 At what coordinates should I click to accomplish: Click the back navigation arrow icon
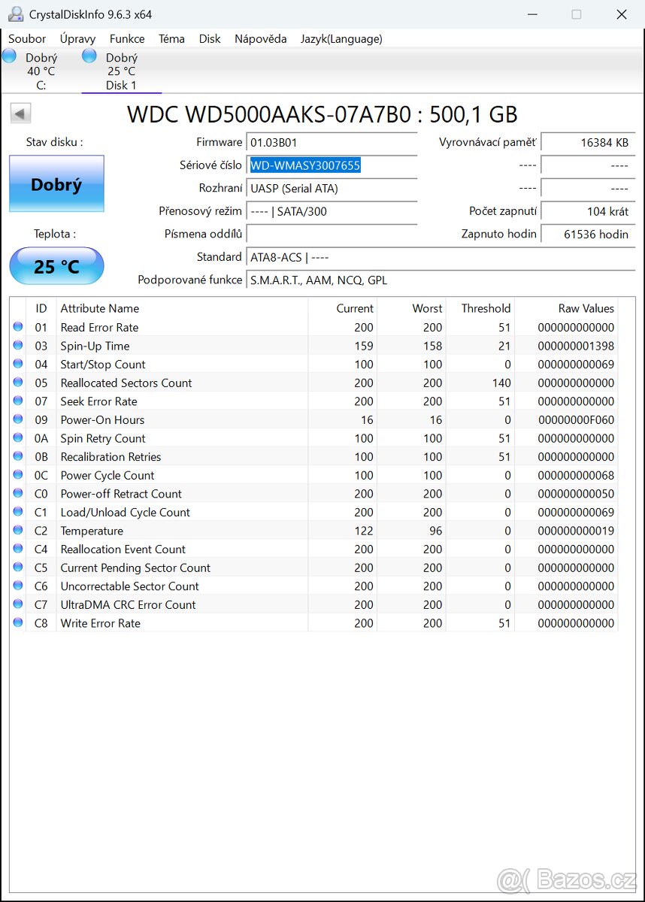click(20, 113)
